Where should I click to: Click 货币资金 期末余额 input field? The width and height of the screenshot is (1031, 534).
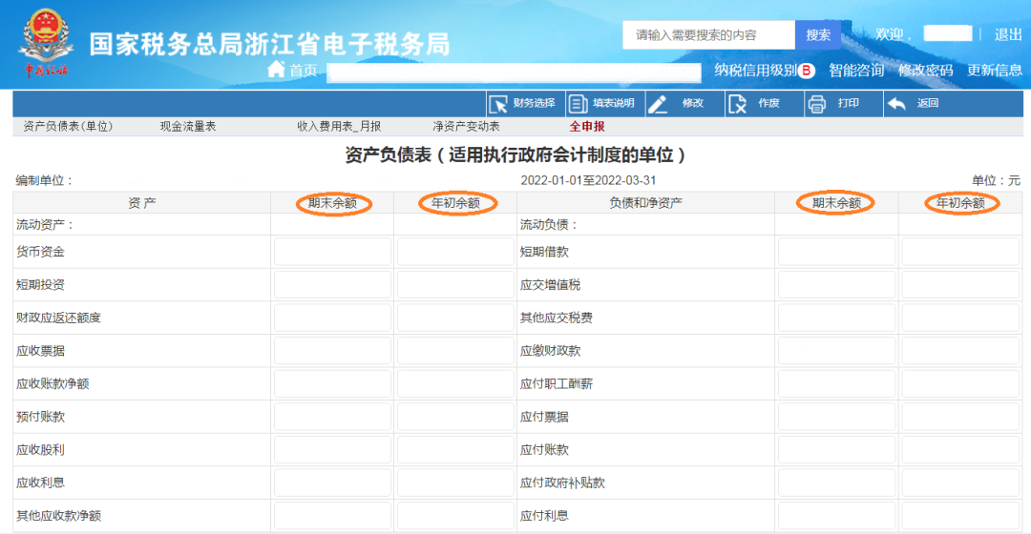333,253
